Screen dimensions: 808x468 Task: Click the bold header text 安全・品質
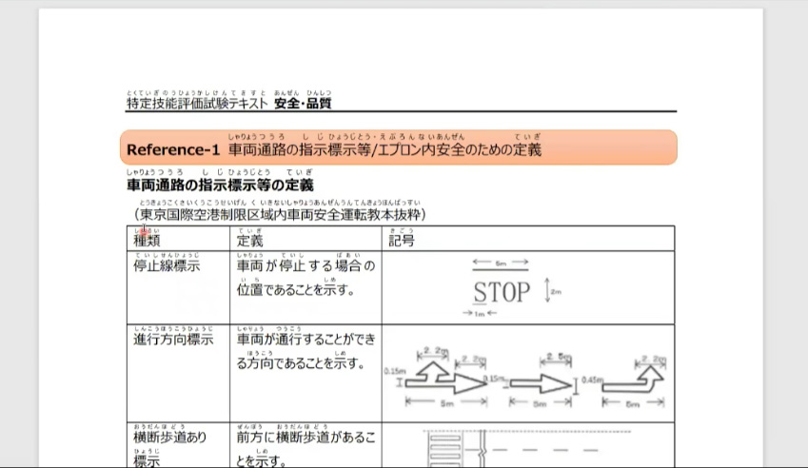click(x=303, y=104)
